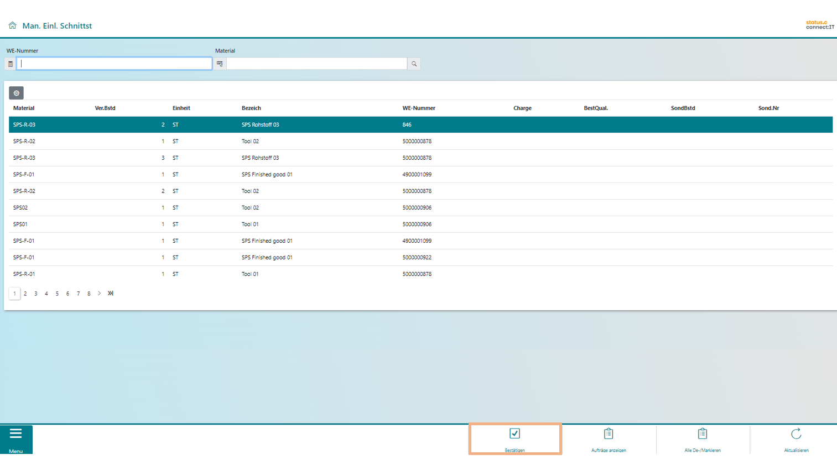
Task: Click the icon left of the WE-Nummer field
Action: click(x=11, y=64)
